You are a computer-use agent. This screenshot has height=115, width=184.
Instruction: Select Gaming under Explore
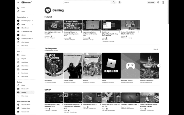(25, 93)
